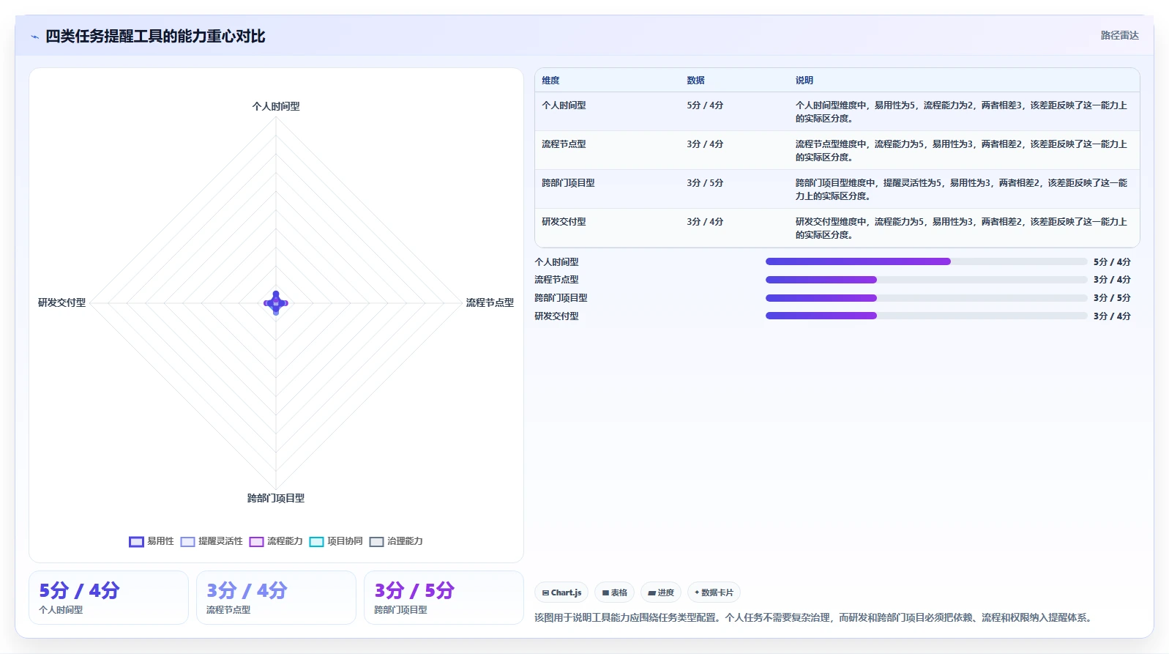The height and width of the screenshot is (654, 1169).
Task: Click the 维度 column header
Action: [x=550, y=81]
